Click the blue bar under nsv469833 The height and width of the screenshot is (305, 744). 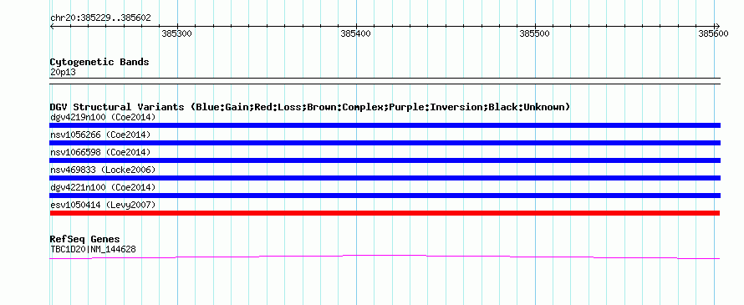(385, 178)
